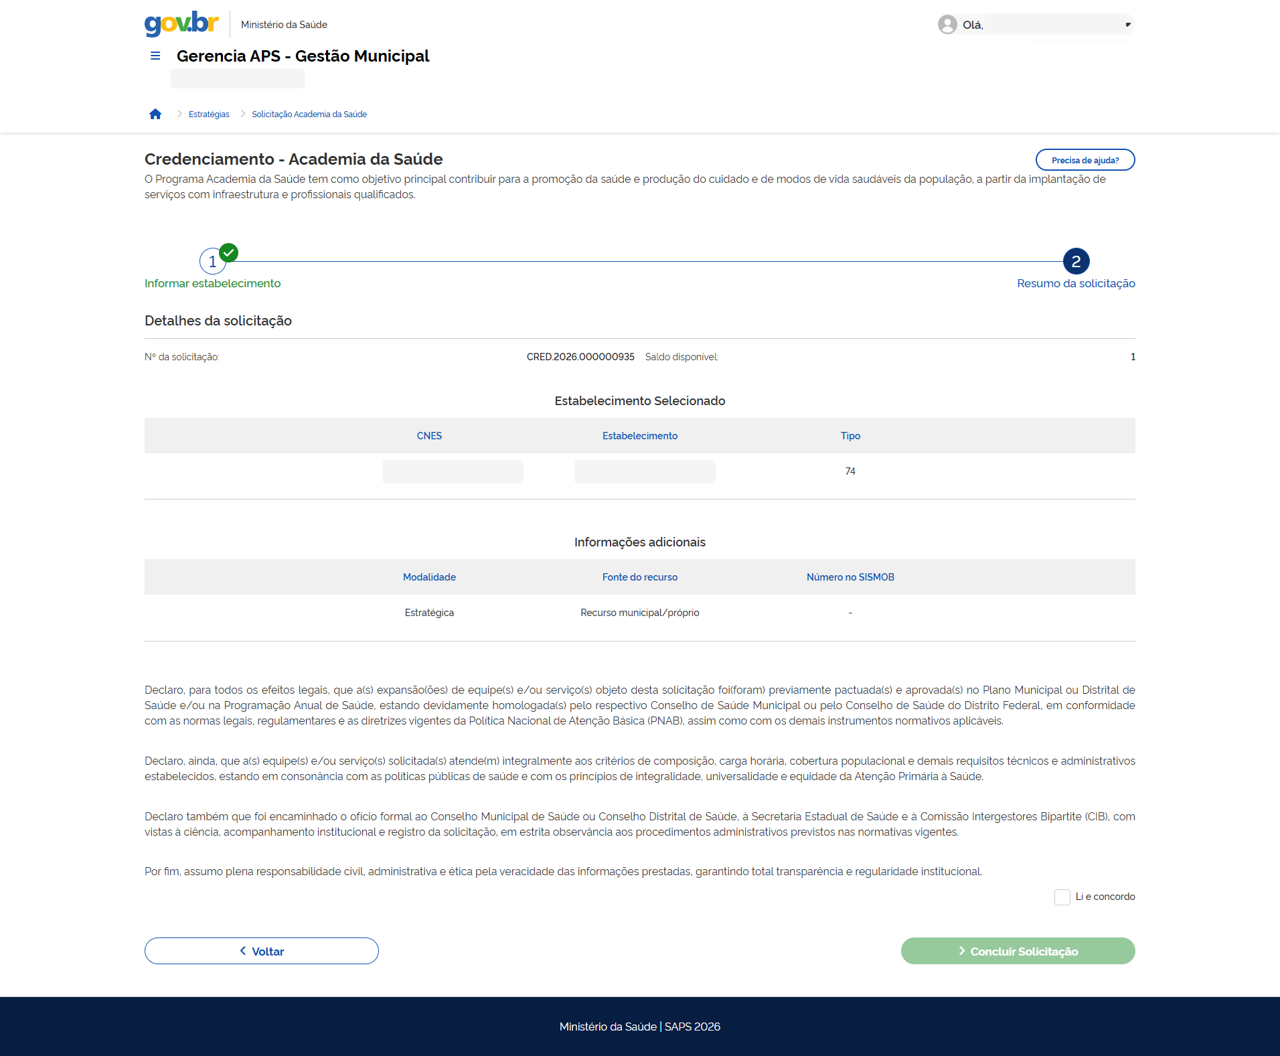Click the green checkmark on step 1
This screenshot has width=1280, height=1056.
click(x=229, y=252)
